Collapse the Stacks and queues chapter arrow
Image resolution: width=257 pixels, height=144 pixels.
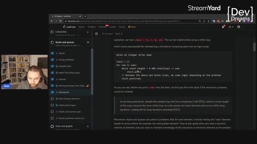point(88,42)
